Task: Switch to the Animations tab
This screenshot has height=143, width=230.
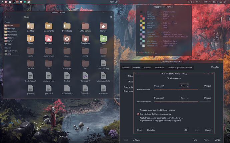Action: pos(159,67)
